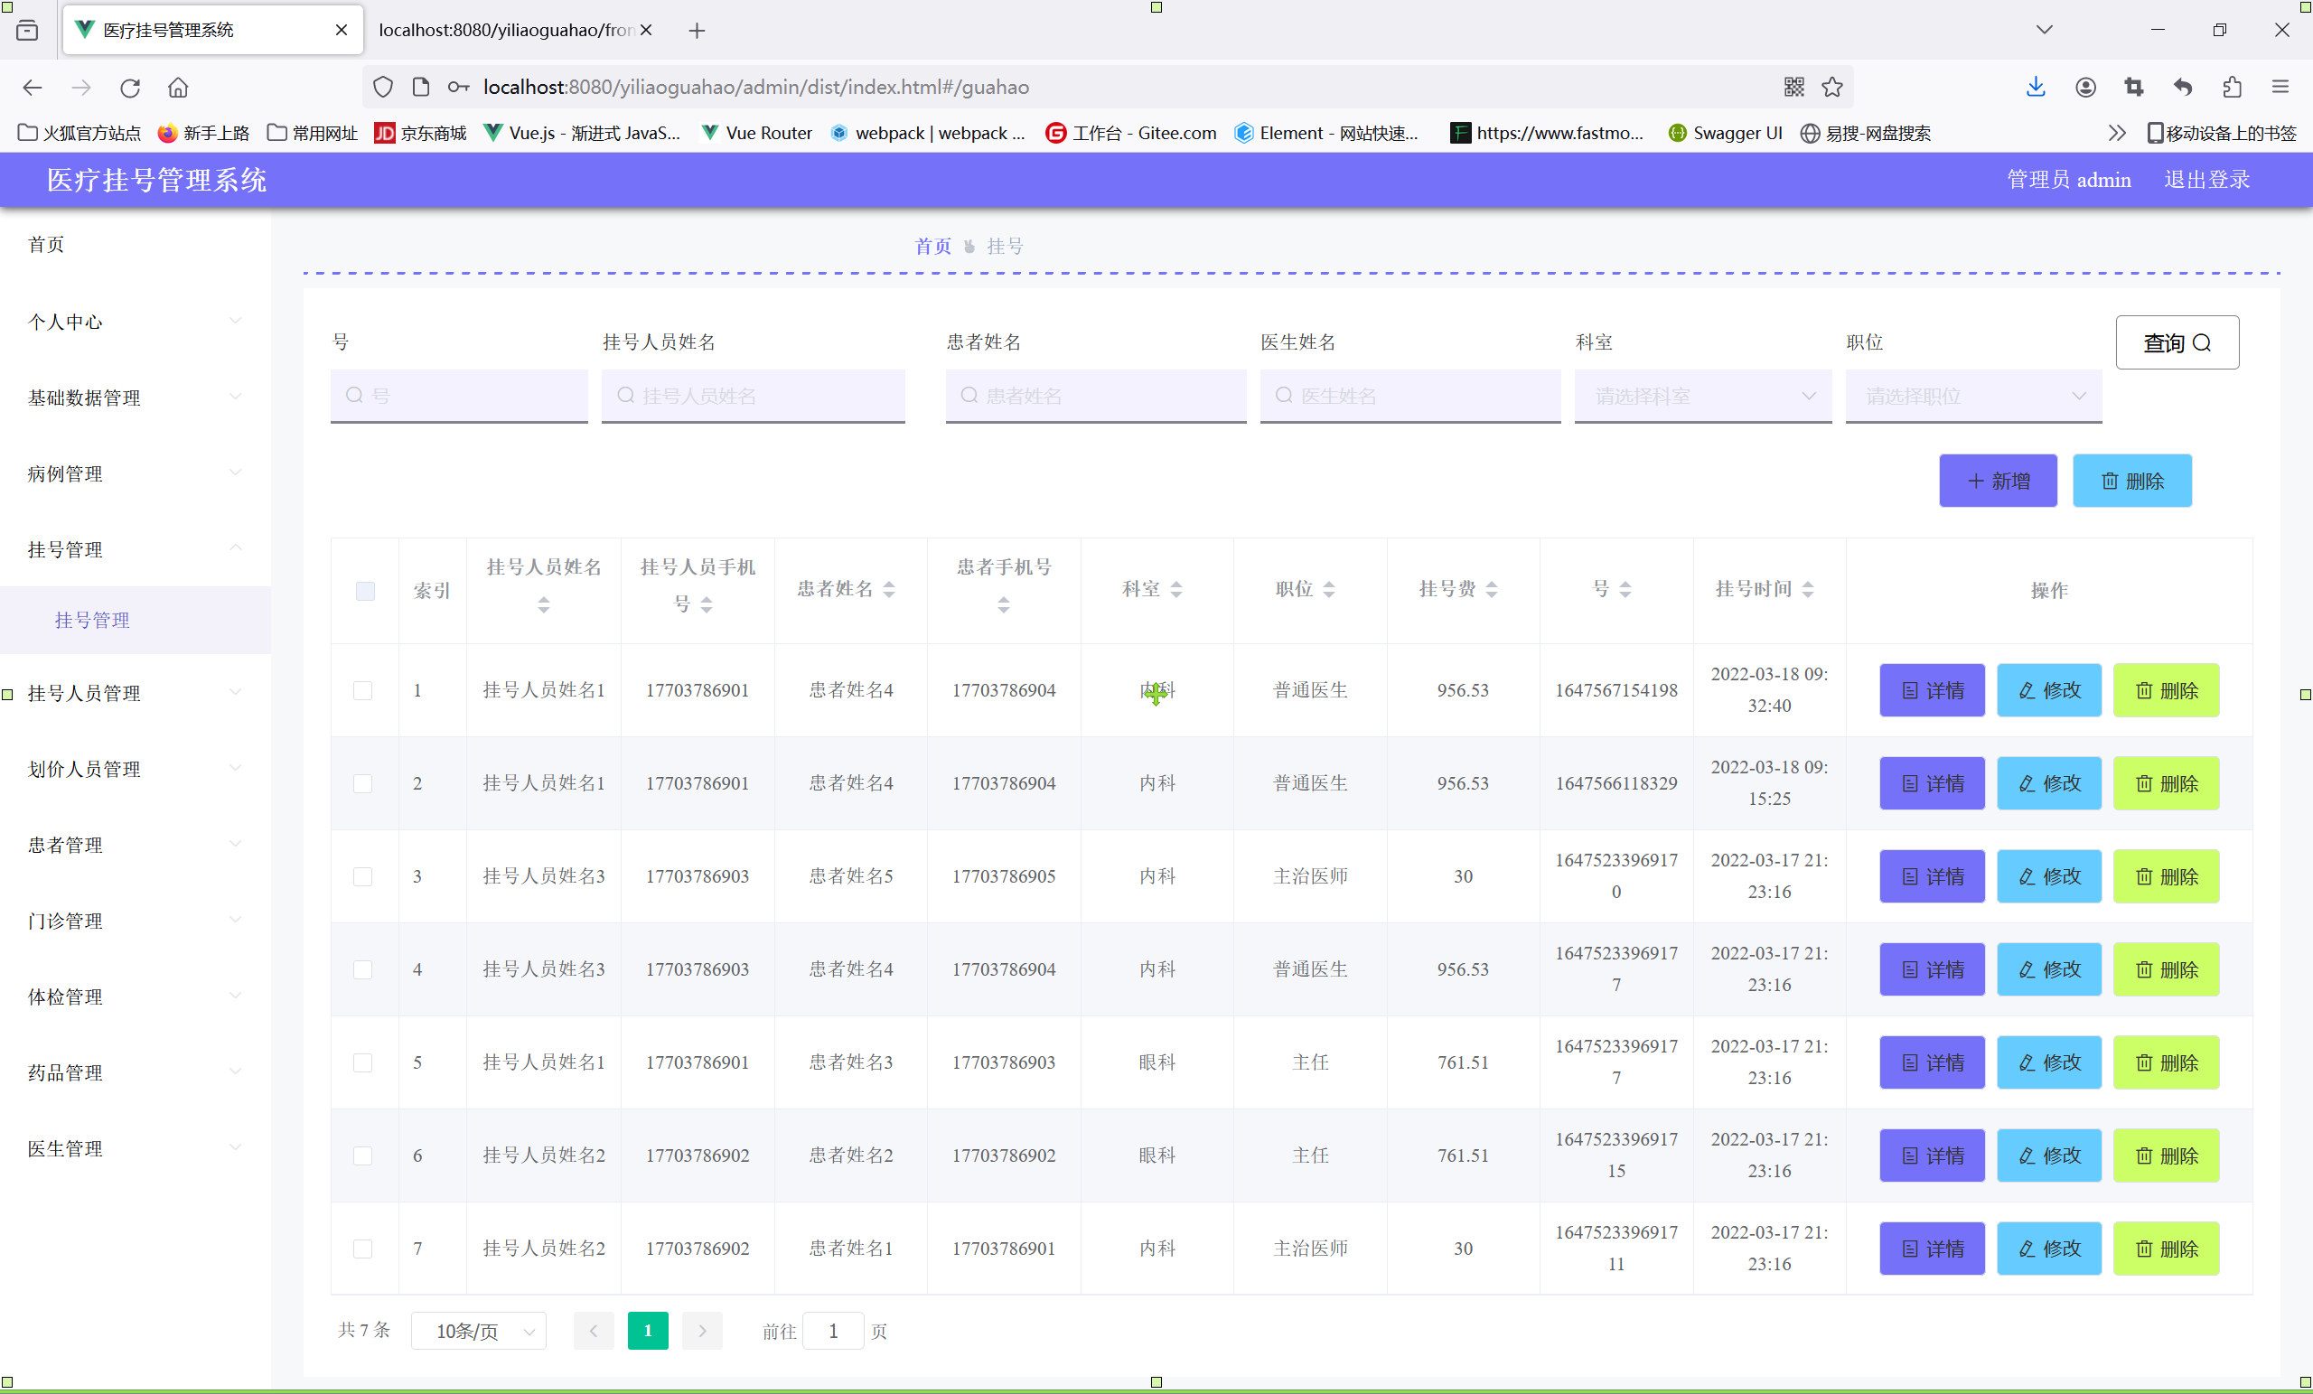This screenshot has width=2313, height=1394.
Task: Bookmark this page with star icon
Action: pyautogui.click(x=1831, y=88)
